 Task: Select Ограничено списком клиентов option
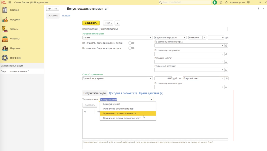point(128,109)
